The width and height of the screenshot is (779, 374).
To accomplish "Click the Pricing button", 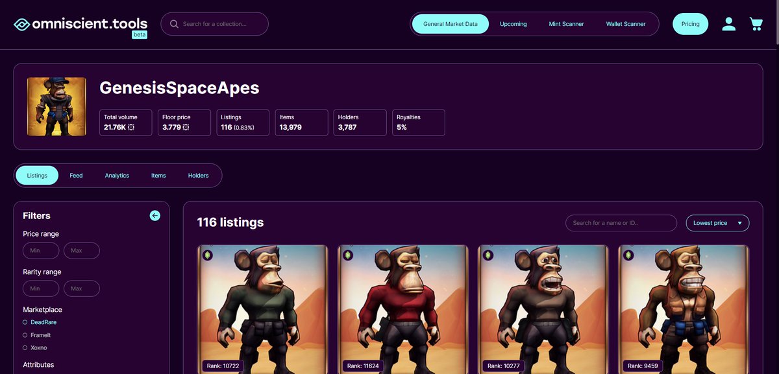I will 690,24.
